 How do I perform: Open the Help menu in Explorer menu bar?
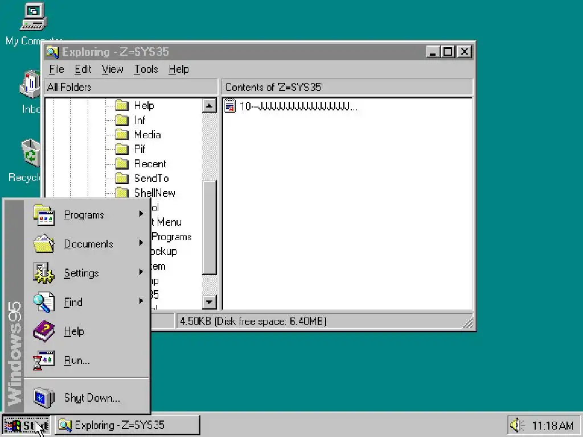[178, 69]
